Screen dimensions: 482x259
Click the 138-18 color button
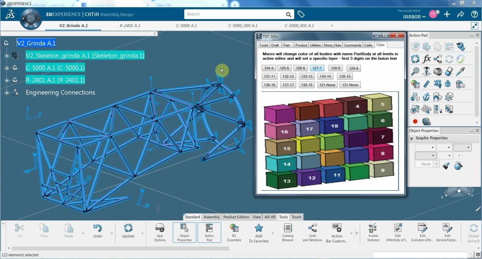pos(306,85)
